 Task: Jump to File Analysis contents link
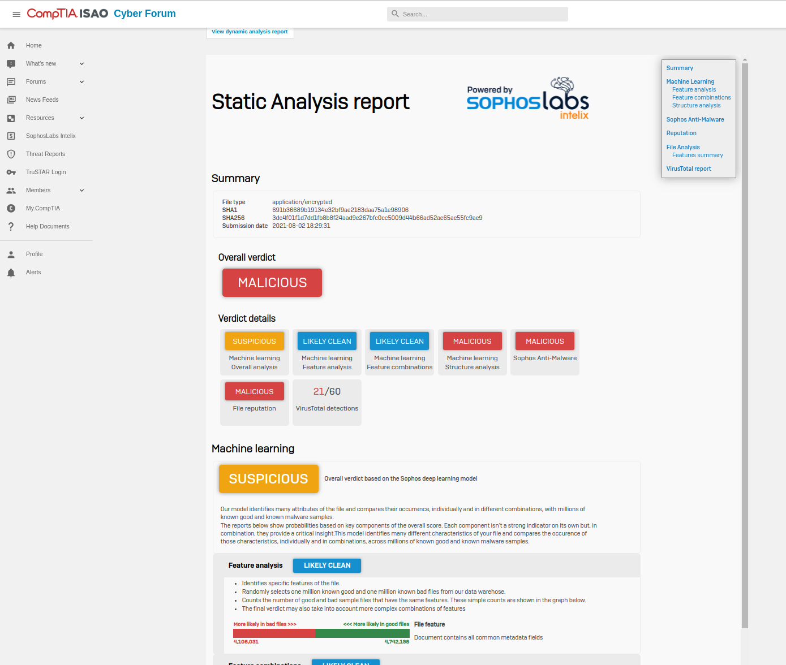683,147
